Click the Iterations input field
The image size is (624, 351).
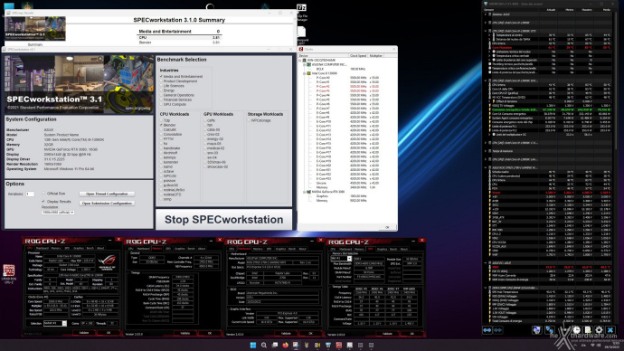pos(30,194)
